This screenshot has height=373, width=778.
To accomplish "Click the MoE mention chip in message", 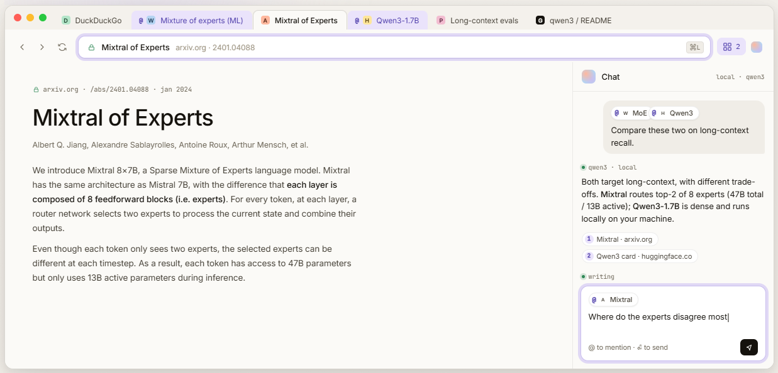I will click(631, 113).
